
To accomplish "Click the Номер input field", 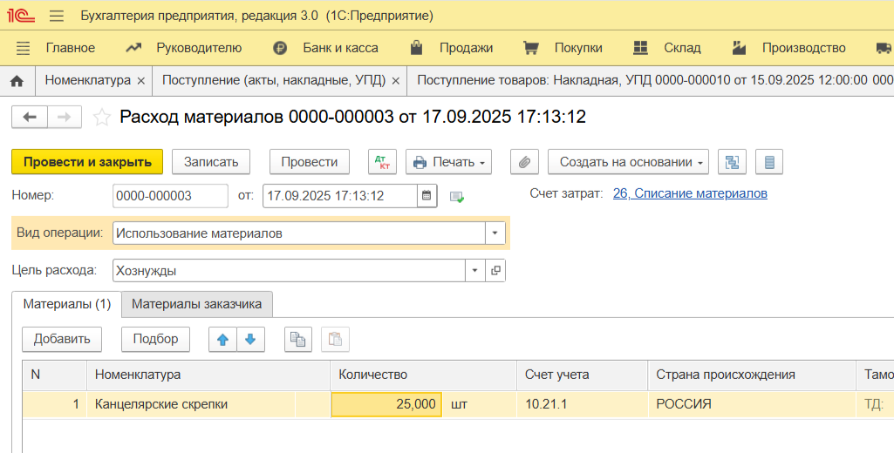I will pos(165,196).
